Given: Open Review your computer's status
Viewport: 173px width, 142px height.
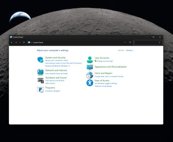Looking at the screenshot, I should tap(57, 60).
